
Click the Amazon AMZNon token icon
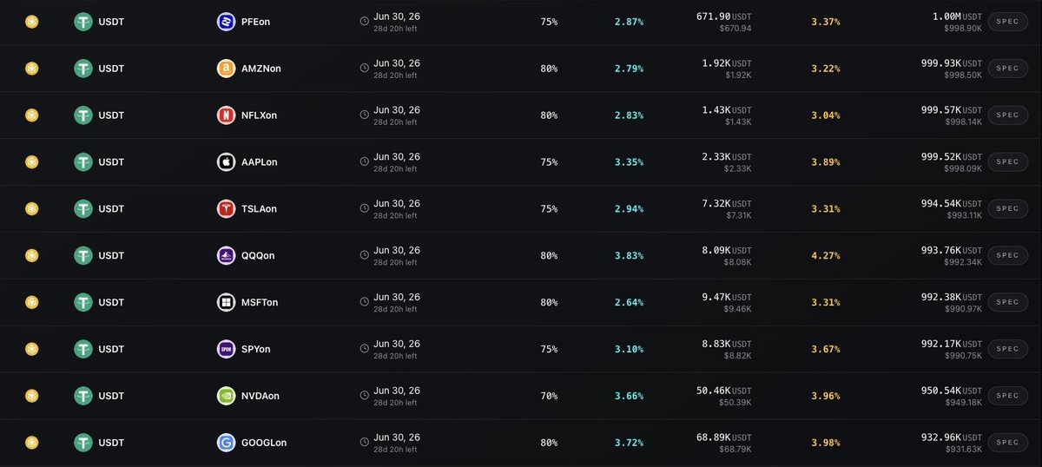pyautogui.click(x=226, y=69)
